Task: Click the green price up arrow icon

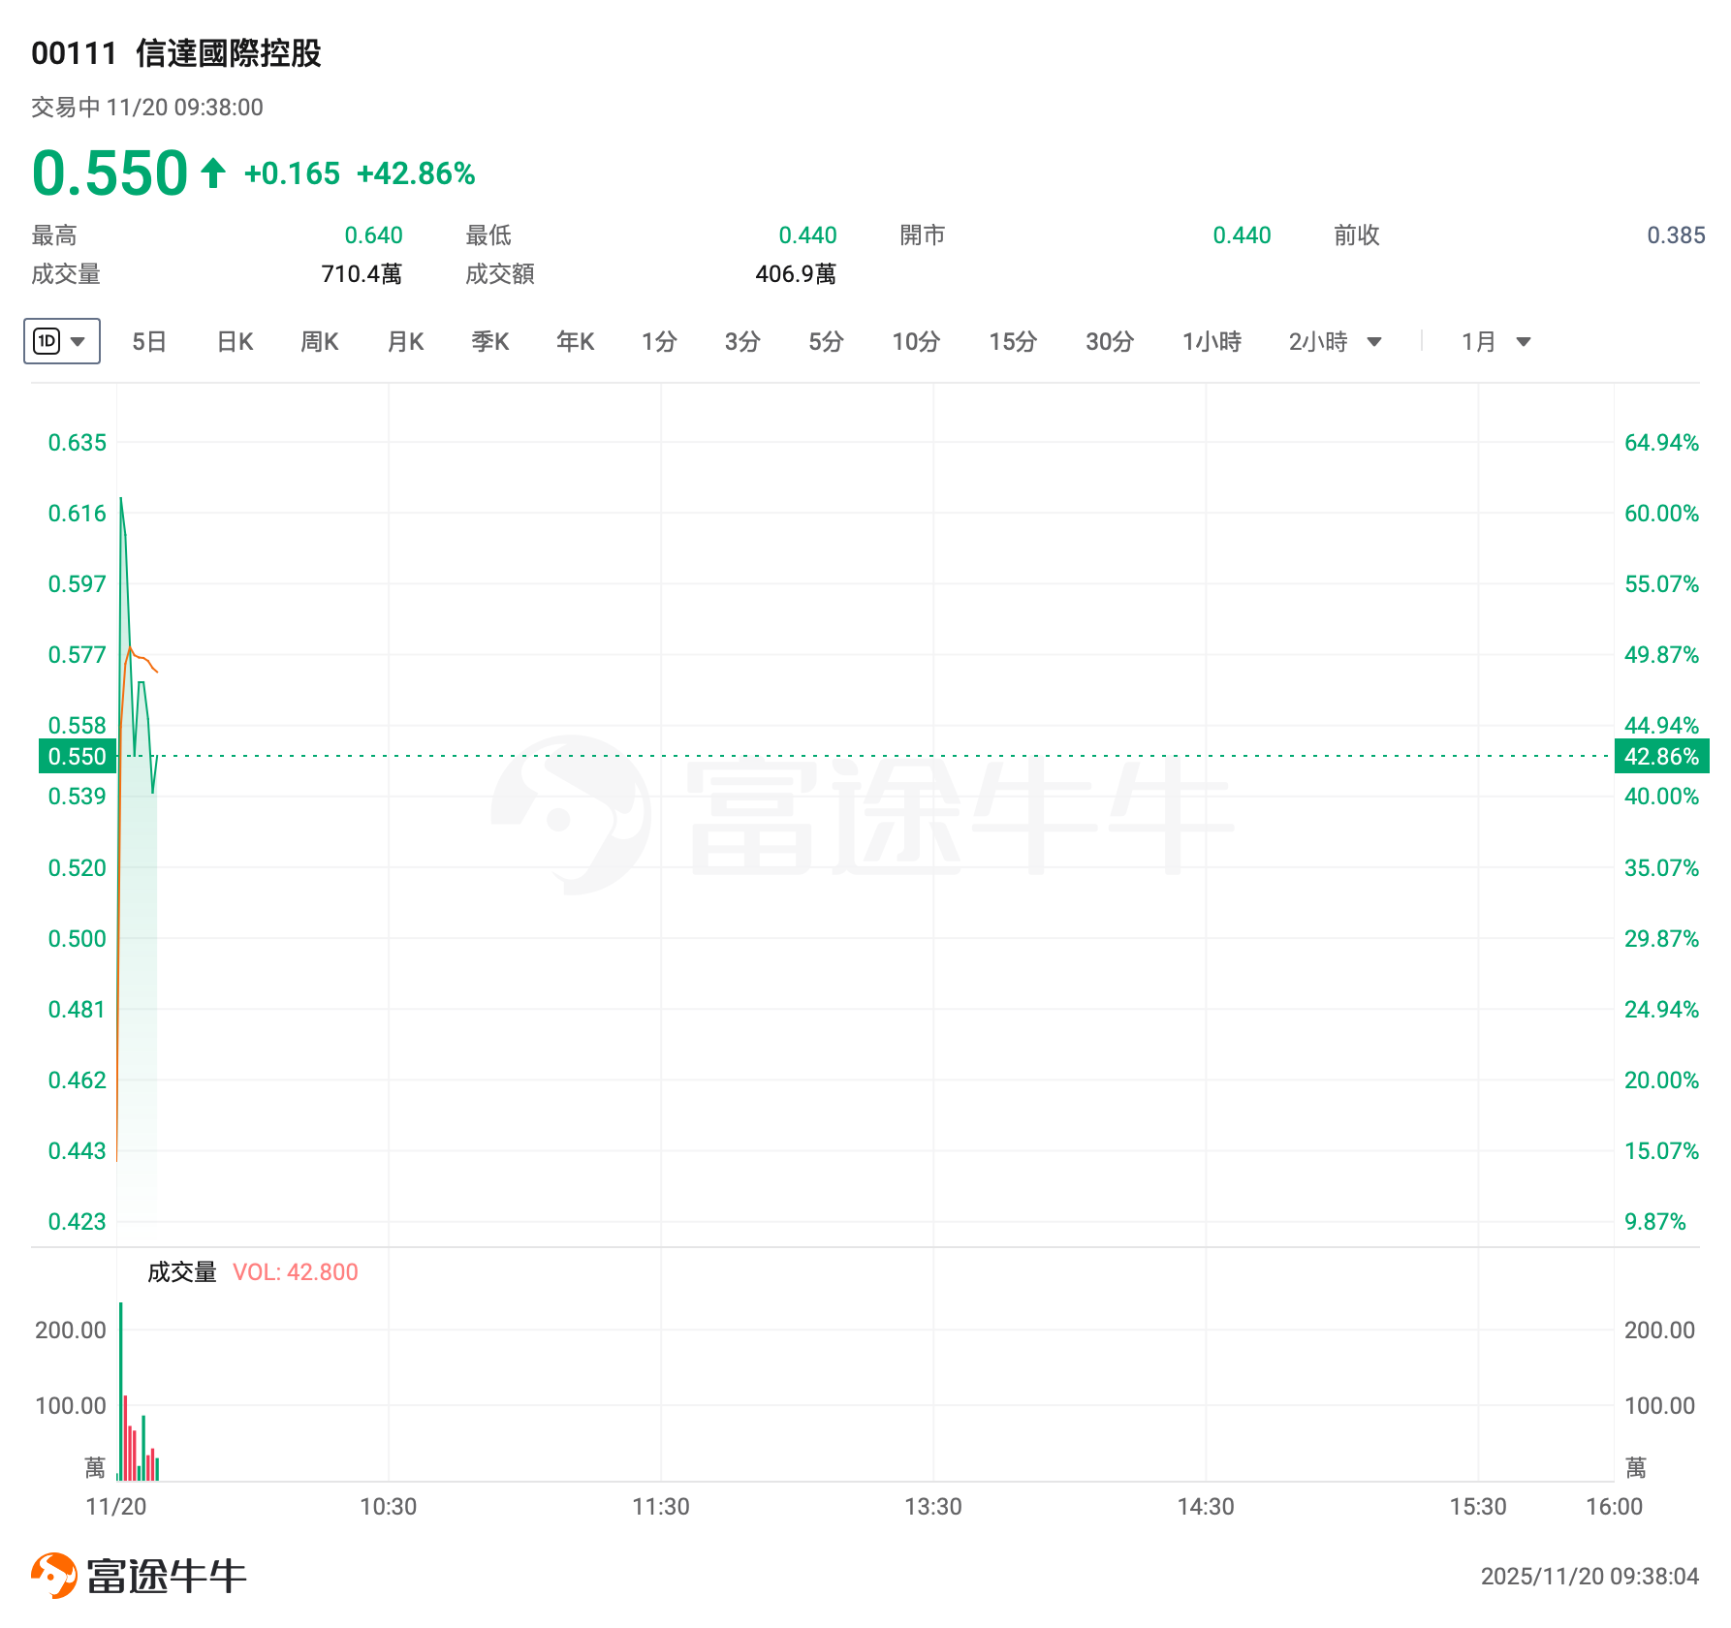Action: (213, 173)
